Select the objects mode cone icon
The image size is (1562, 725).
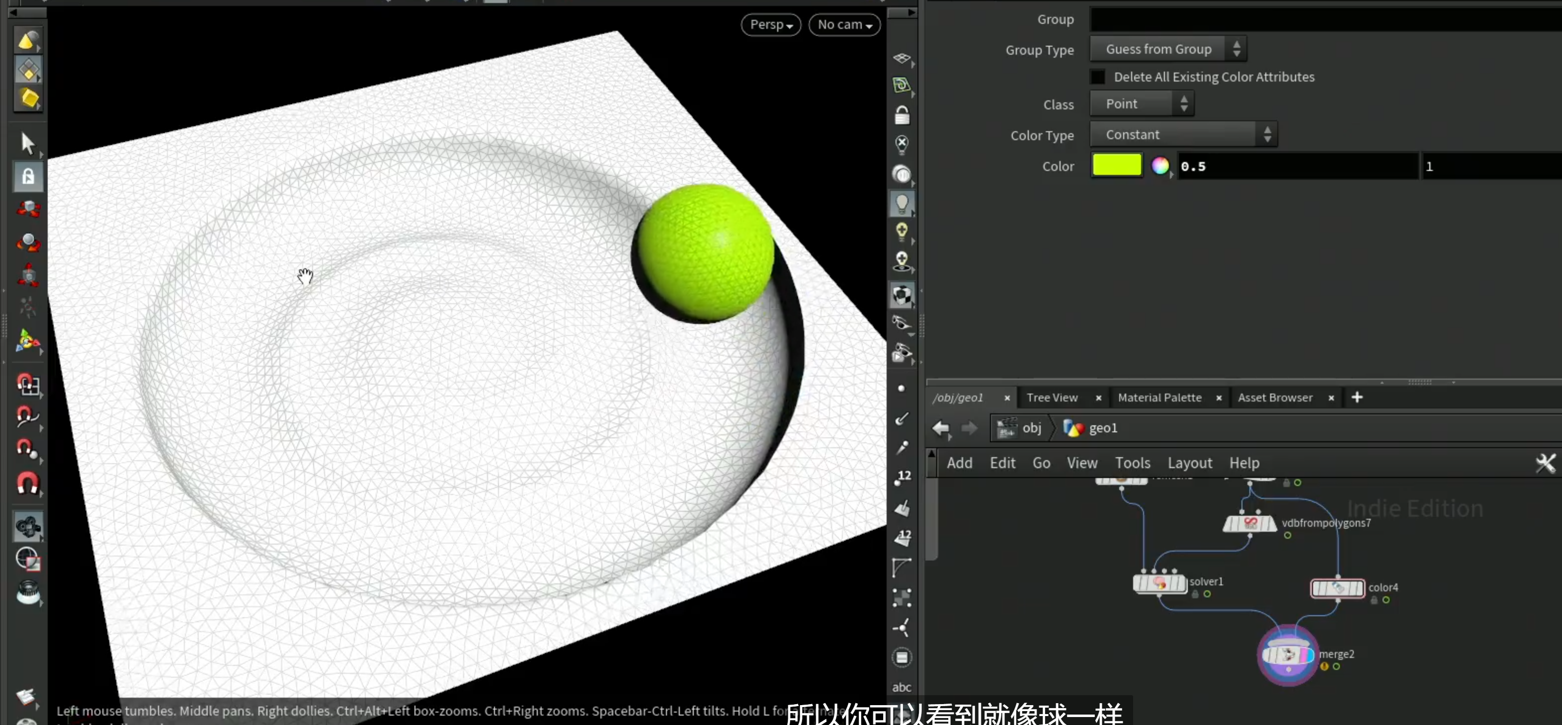coord(28,41)
